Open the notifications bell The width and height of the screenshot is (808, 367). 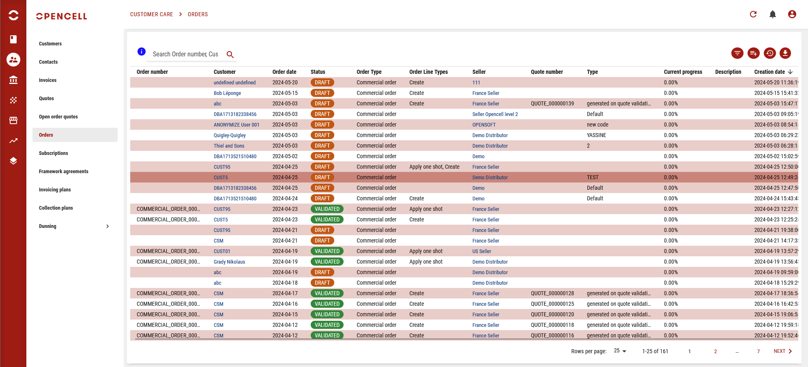pyautogui.click(x=773, y=14)
